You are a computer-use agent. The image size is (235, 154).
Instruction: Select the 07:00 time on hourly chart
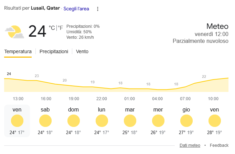coord(185,99)
